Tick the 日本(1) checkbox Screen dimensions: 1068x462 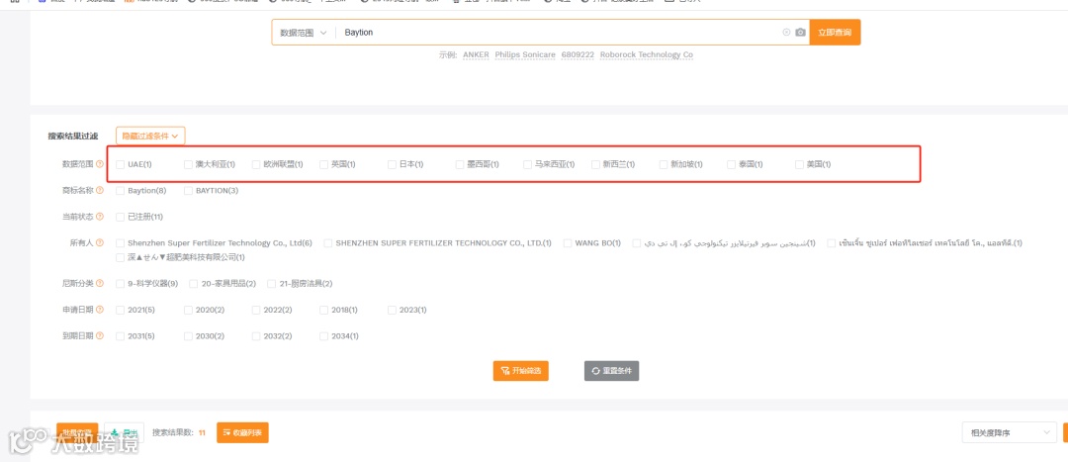coord(393,164)
